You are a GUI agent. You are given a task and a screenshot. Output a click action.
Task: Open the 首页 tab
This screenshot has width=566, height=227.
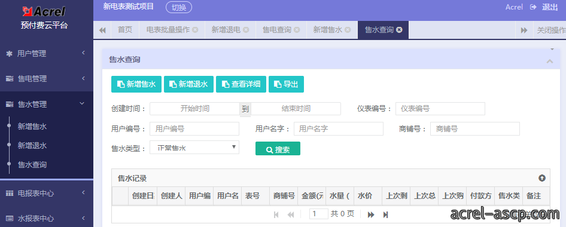click(125, 30)
